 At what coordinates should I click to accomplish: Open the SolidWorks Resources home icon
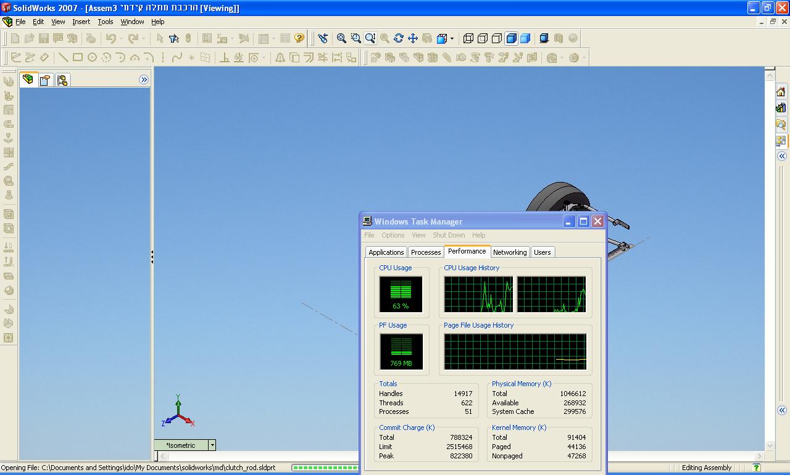tap(781, 92)
